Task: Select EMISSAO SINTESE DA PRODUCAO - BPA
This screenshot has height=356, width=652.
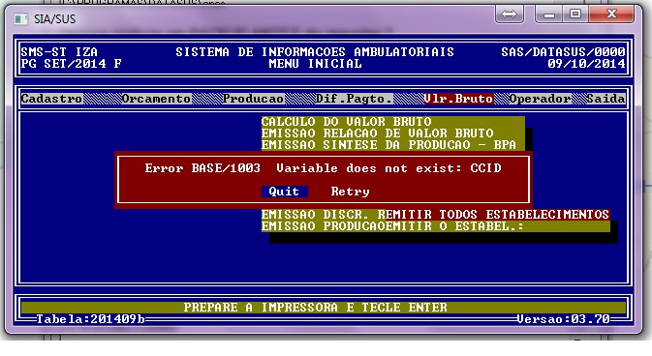Action: tap(393, 145)
